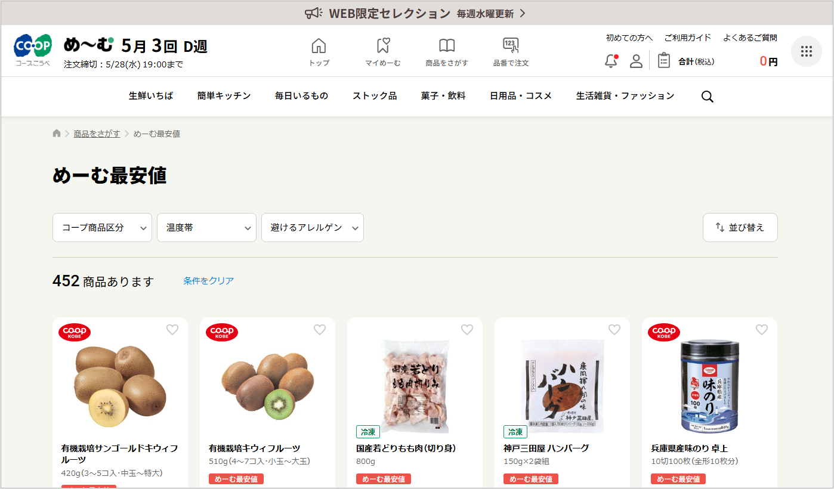The width and height of the screenshot is (834, 489).
Task: Click the 冷凍 tag on 国産若どりもも肉
Action: [x=367, y=432]
